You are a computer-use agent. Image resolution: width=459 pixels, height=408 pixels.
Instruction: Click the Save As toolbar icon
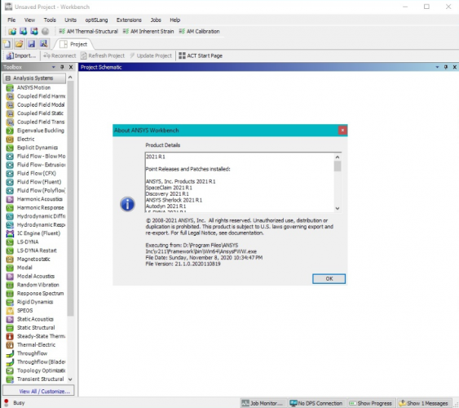tap(43, 44)
